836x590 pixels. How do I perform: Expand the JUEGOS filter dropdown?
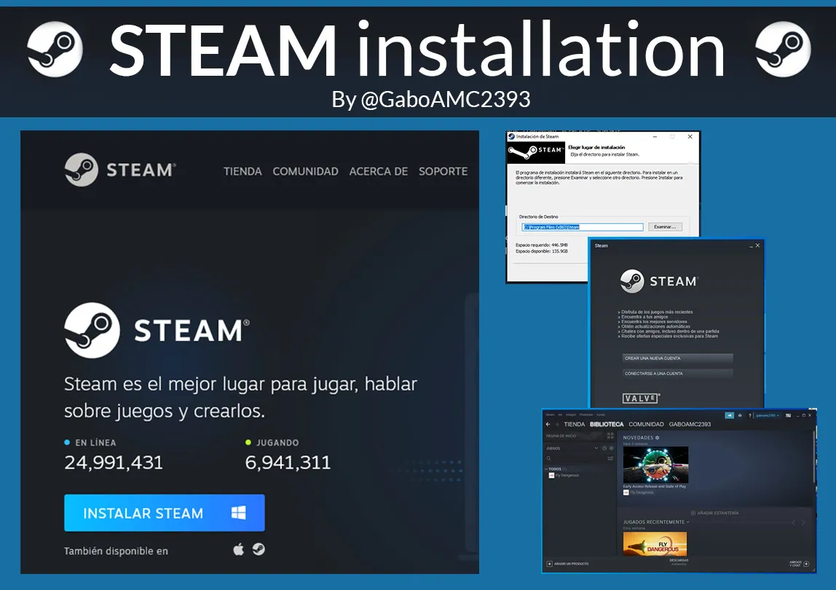(596, 448)
